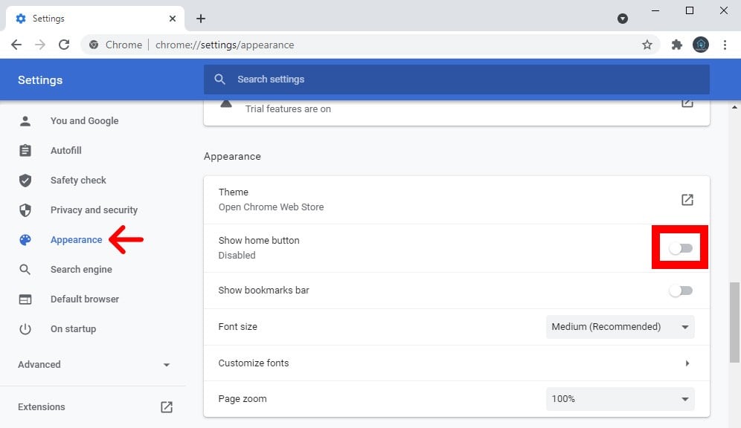This screenshot has width=741, height=428.
Task: Expand the Advanced section in sidebar
Action: coord(94,365)
